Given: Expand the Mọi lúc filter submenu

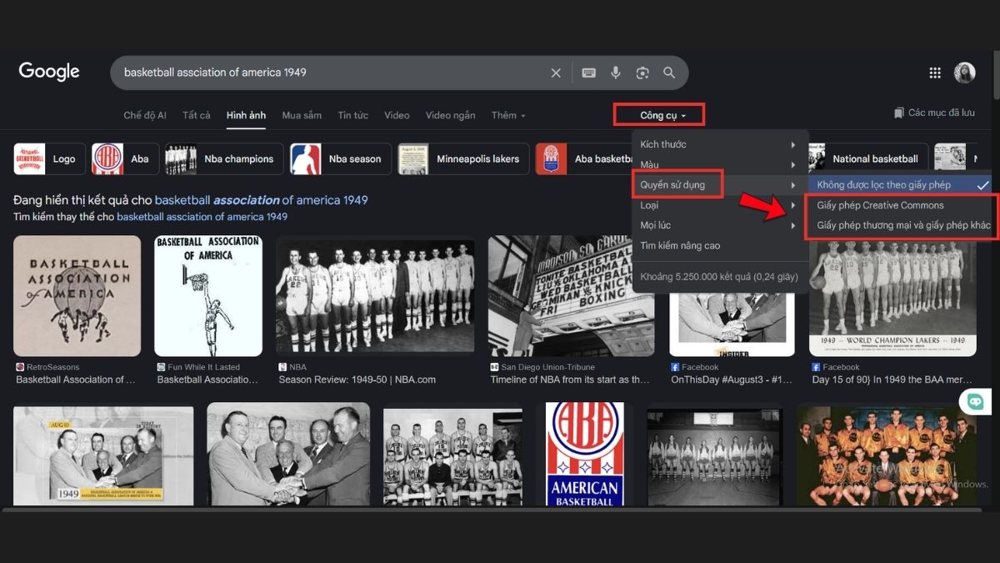Looking at the screenshot, I should pos(657,224).
